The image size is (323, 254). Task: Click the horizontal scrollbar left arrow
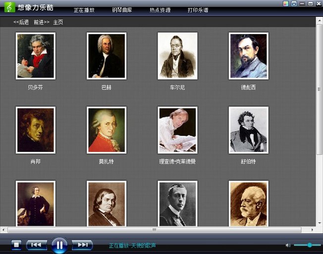tap(3, 230)
